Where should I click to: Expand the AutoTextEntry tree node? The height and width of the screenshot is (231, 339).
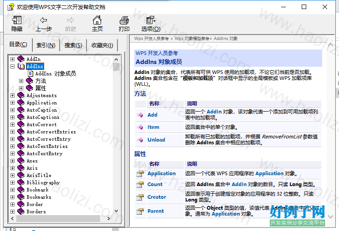[x=13, y=153]
